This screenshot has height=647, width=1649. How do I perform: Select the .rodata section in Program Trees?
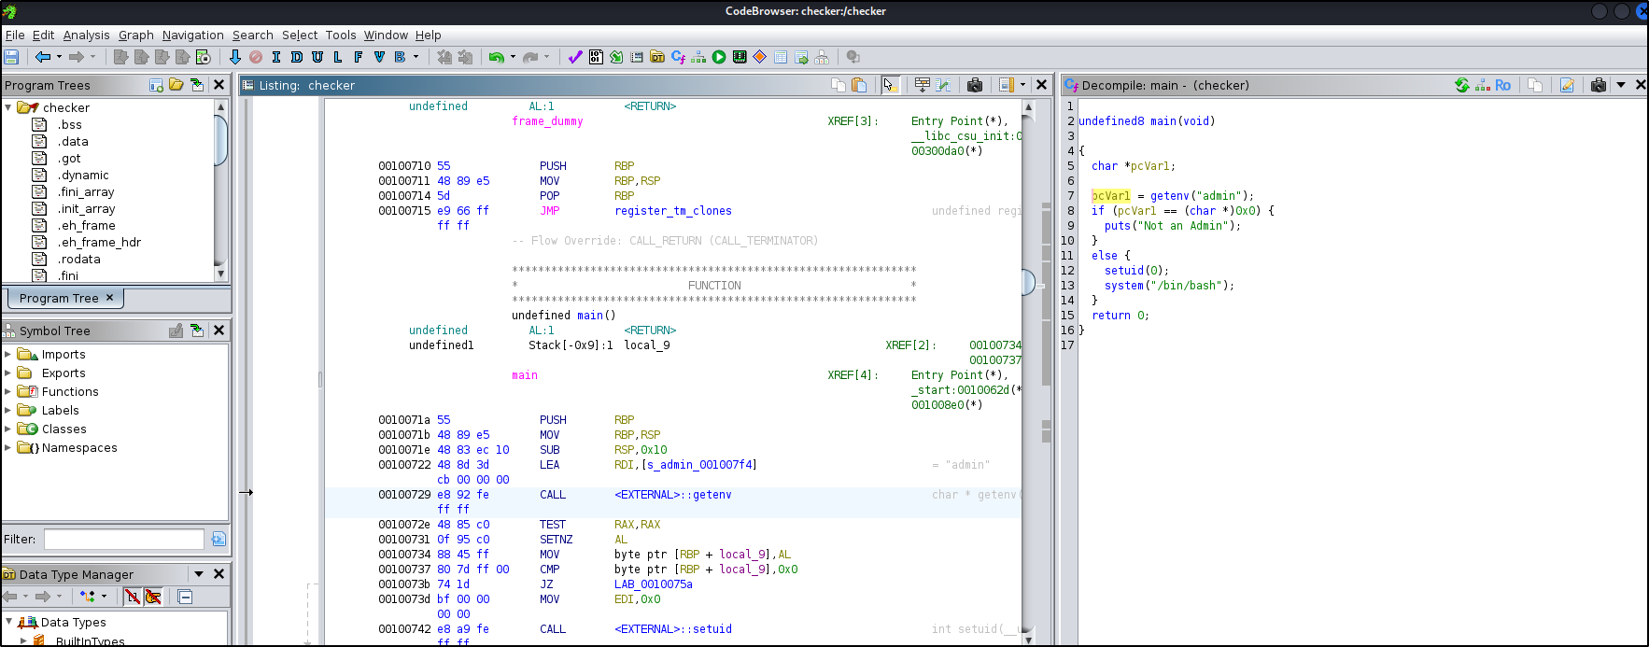click(x=78, y=259)
